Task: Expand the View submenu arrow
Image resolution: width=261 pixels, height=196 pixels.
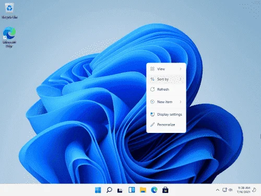Action: coord(181,69)
